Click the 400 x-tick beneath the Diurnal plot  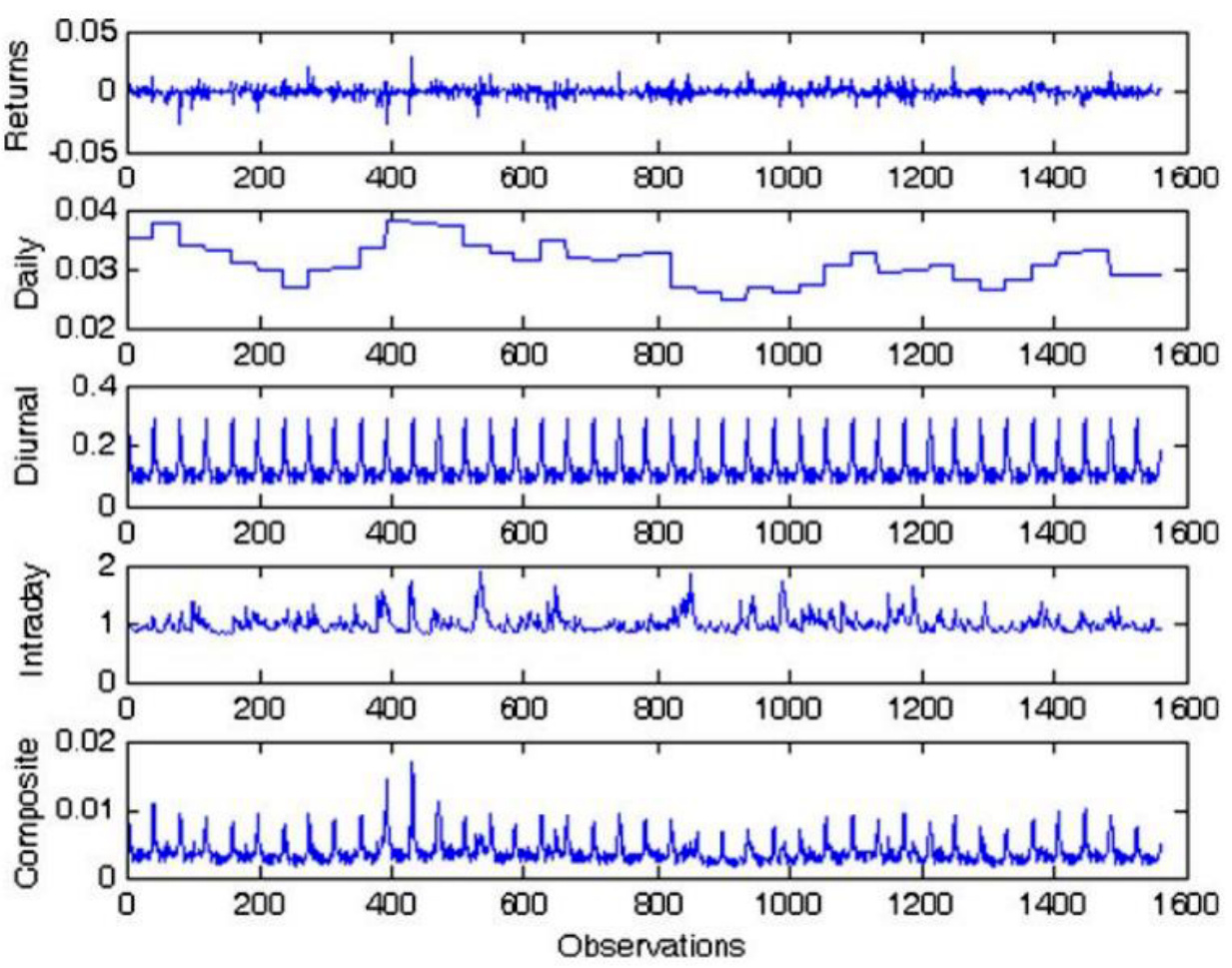tap(392, 532)
